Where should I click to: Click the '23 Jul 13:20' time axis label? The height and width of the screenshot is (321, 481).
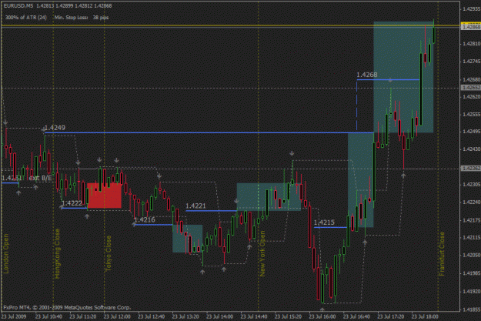[185, 316]
